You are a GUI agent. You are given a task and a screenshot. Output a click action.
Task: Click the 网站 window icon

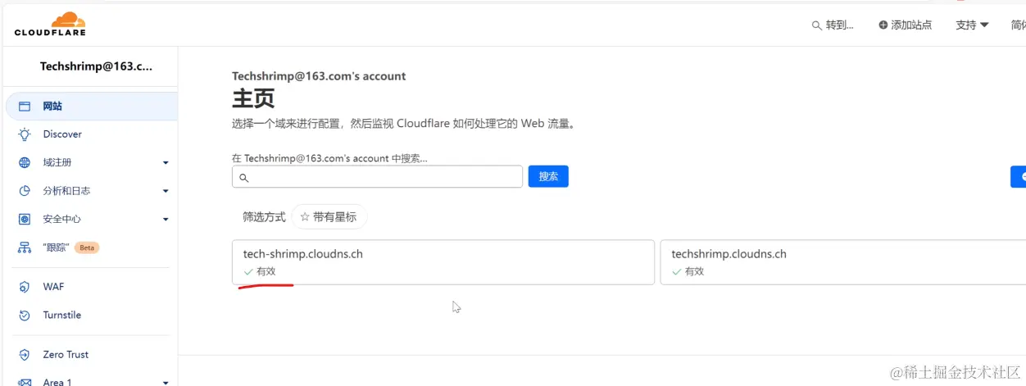pyautogui.click(x=25, y=106)
